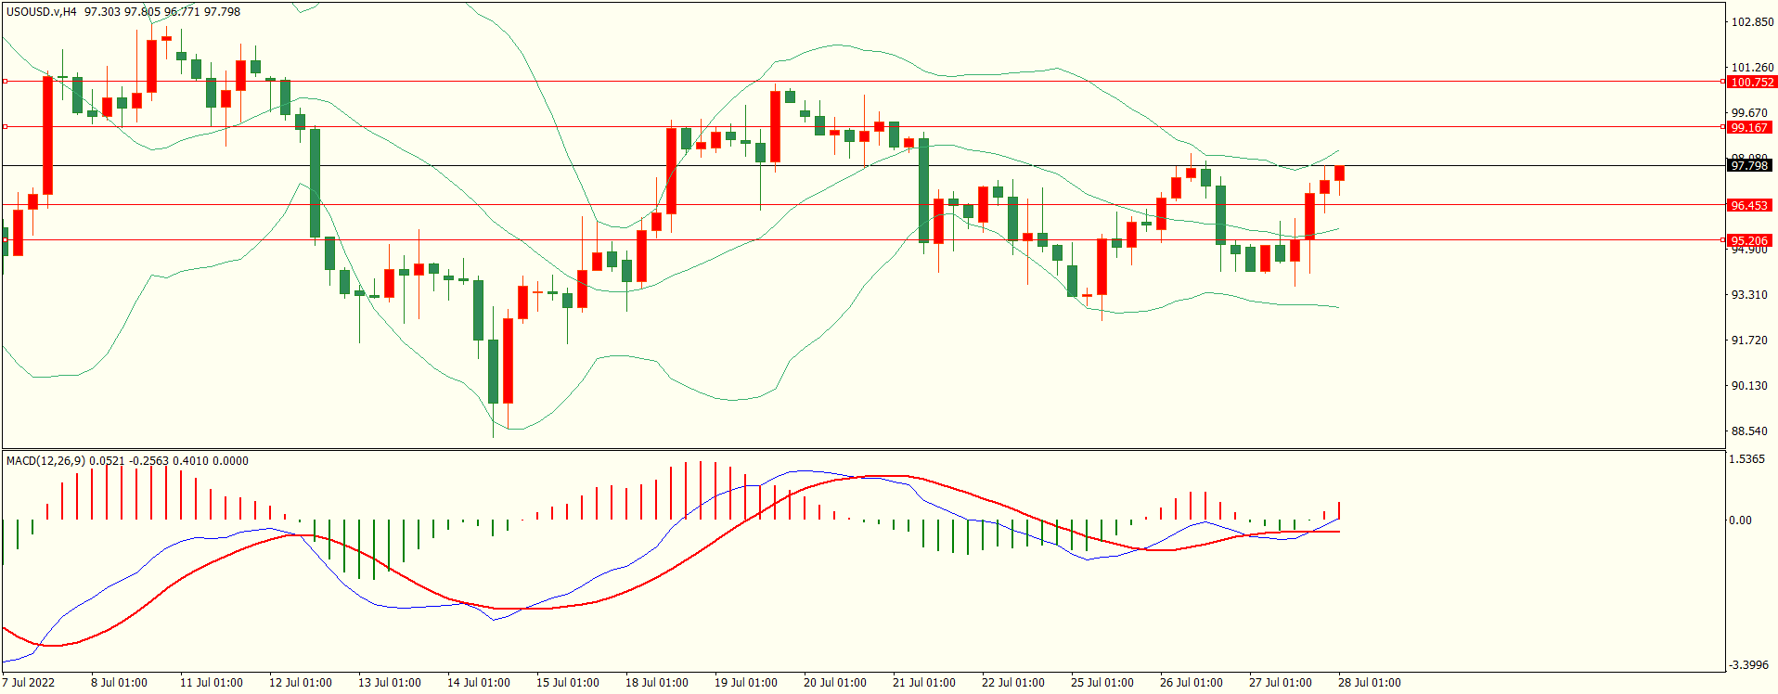Image resolution: width=1778 pixels, height=694 pixels.
Task: Click the 28 Jul 01:00 date label
Action: click(1369, 683)
